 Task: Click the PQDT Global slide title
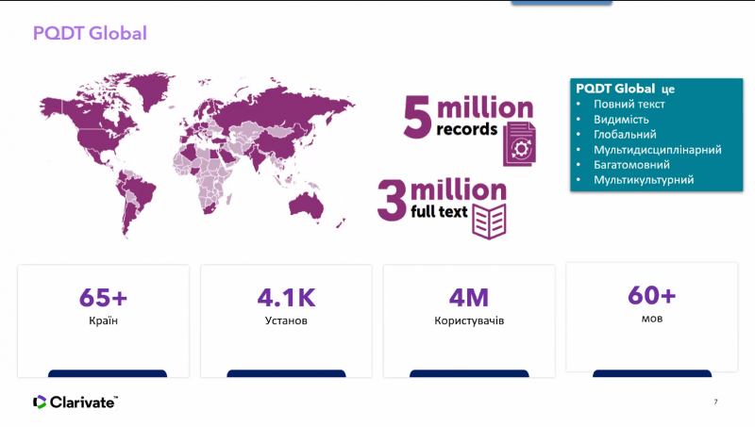pyautogui.click(x=90, y=33)
